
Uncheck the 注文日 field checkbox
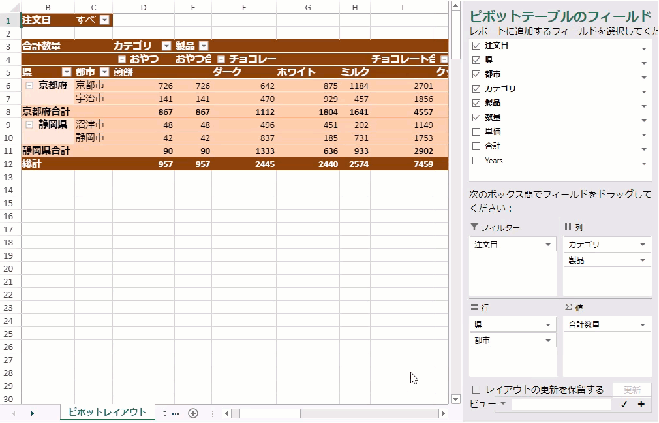tap(476, 46)
